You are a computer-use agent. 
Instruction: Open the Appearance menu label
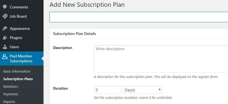click(20, 29)
